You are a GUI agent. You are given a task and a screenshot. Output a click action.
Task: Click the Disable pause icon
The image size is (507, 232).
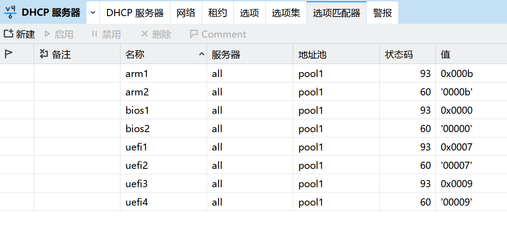95,34
